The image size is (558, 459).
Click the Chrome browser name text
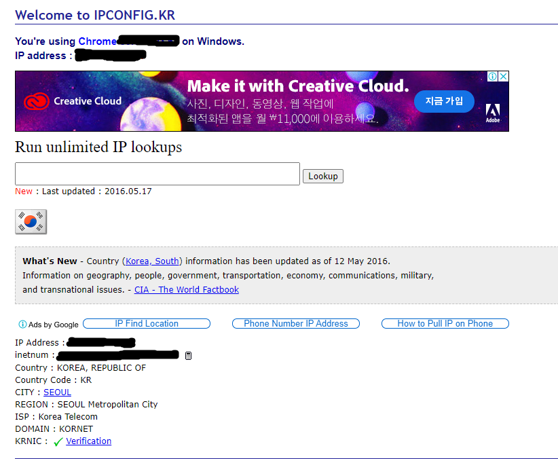pyautogui.click(x=98, y=41)
